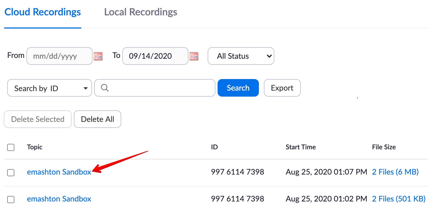The height and width of the screenshot is (213, 428).
Task: Open the 2 Files (6 MB) link
Action: [395, 172]
